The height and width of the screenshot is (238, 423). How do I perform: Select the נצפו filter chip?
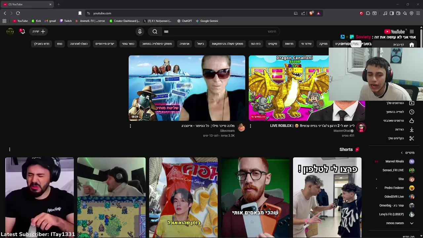59,44
